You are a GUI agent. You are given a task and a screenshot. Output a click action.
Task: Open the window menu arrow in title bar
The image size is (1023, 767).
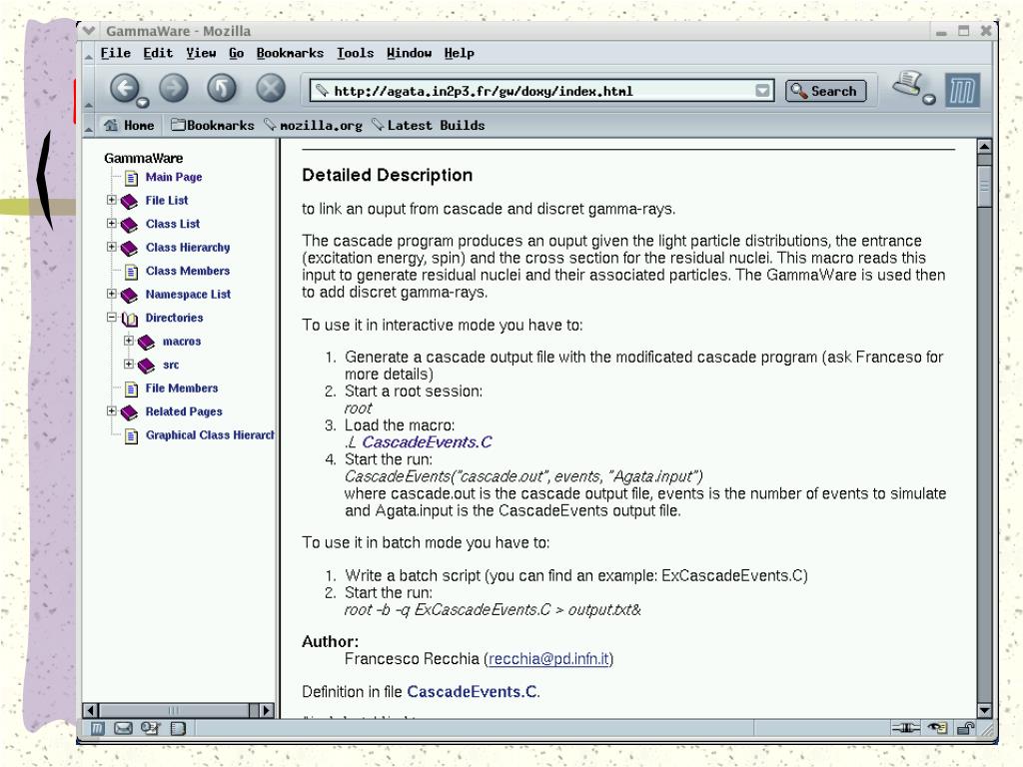pos(89,31)
